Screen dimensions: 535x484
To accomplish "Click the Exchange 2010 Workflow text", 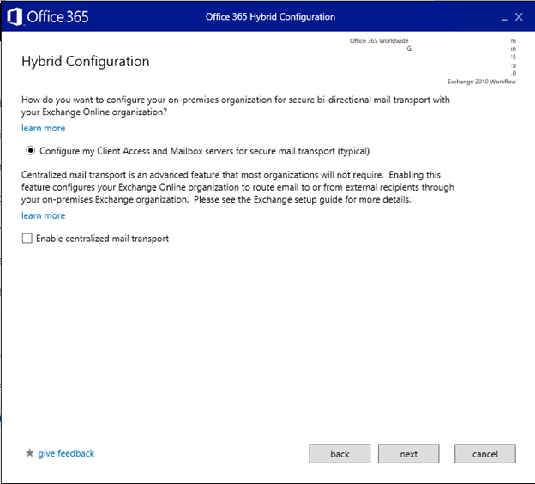I will pyautogui.click(x=482, y=82).
